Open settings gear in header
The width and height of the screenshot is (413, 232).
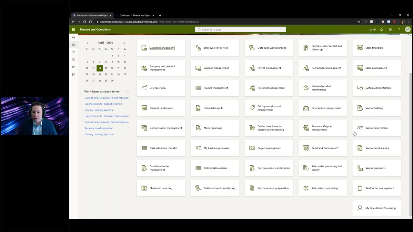coord(390,29)
